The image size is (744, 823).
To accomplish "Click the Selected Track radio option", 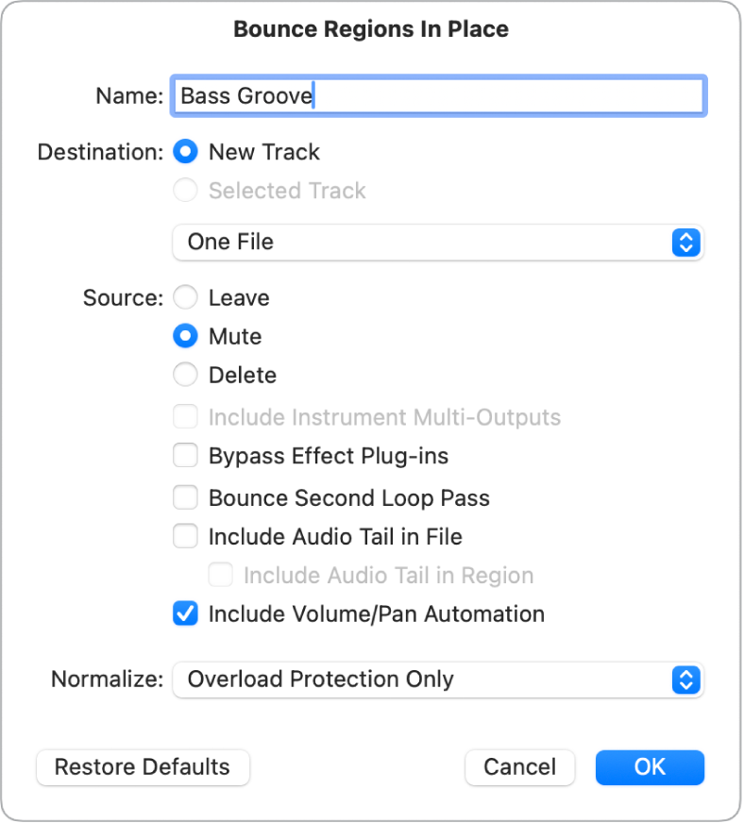I will pyautogui.click(x=185, y=191).
